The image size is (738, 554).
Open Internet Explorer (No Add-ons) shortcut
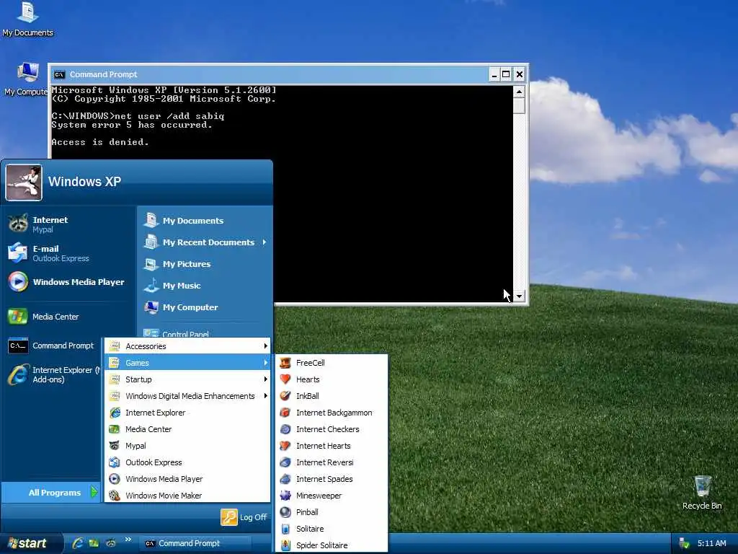pyautogui.click(x=53, y=374)
